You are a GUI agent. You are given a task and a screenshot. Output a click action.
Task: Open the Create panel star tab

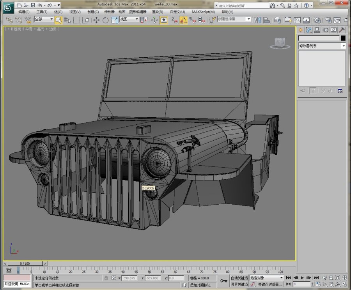tap(301, 30)
